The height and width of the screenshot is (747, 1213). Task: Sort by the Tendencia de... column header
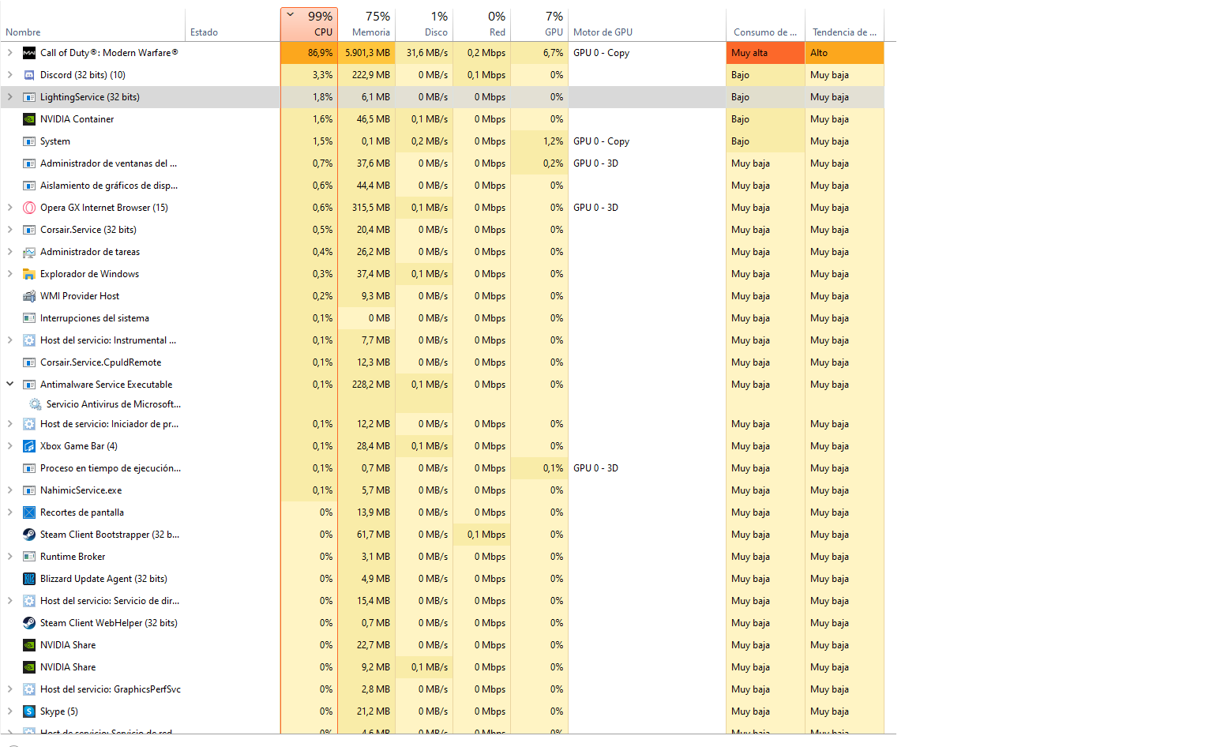point(844,24)
